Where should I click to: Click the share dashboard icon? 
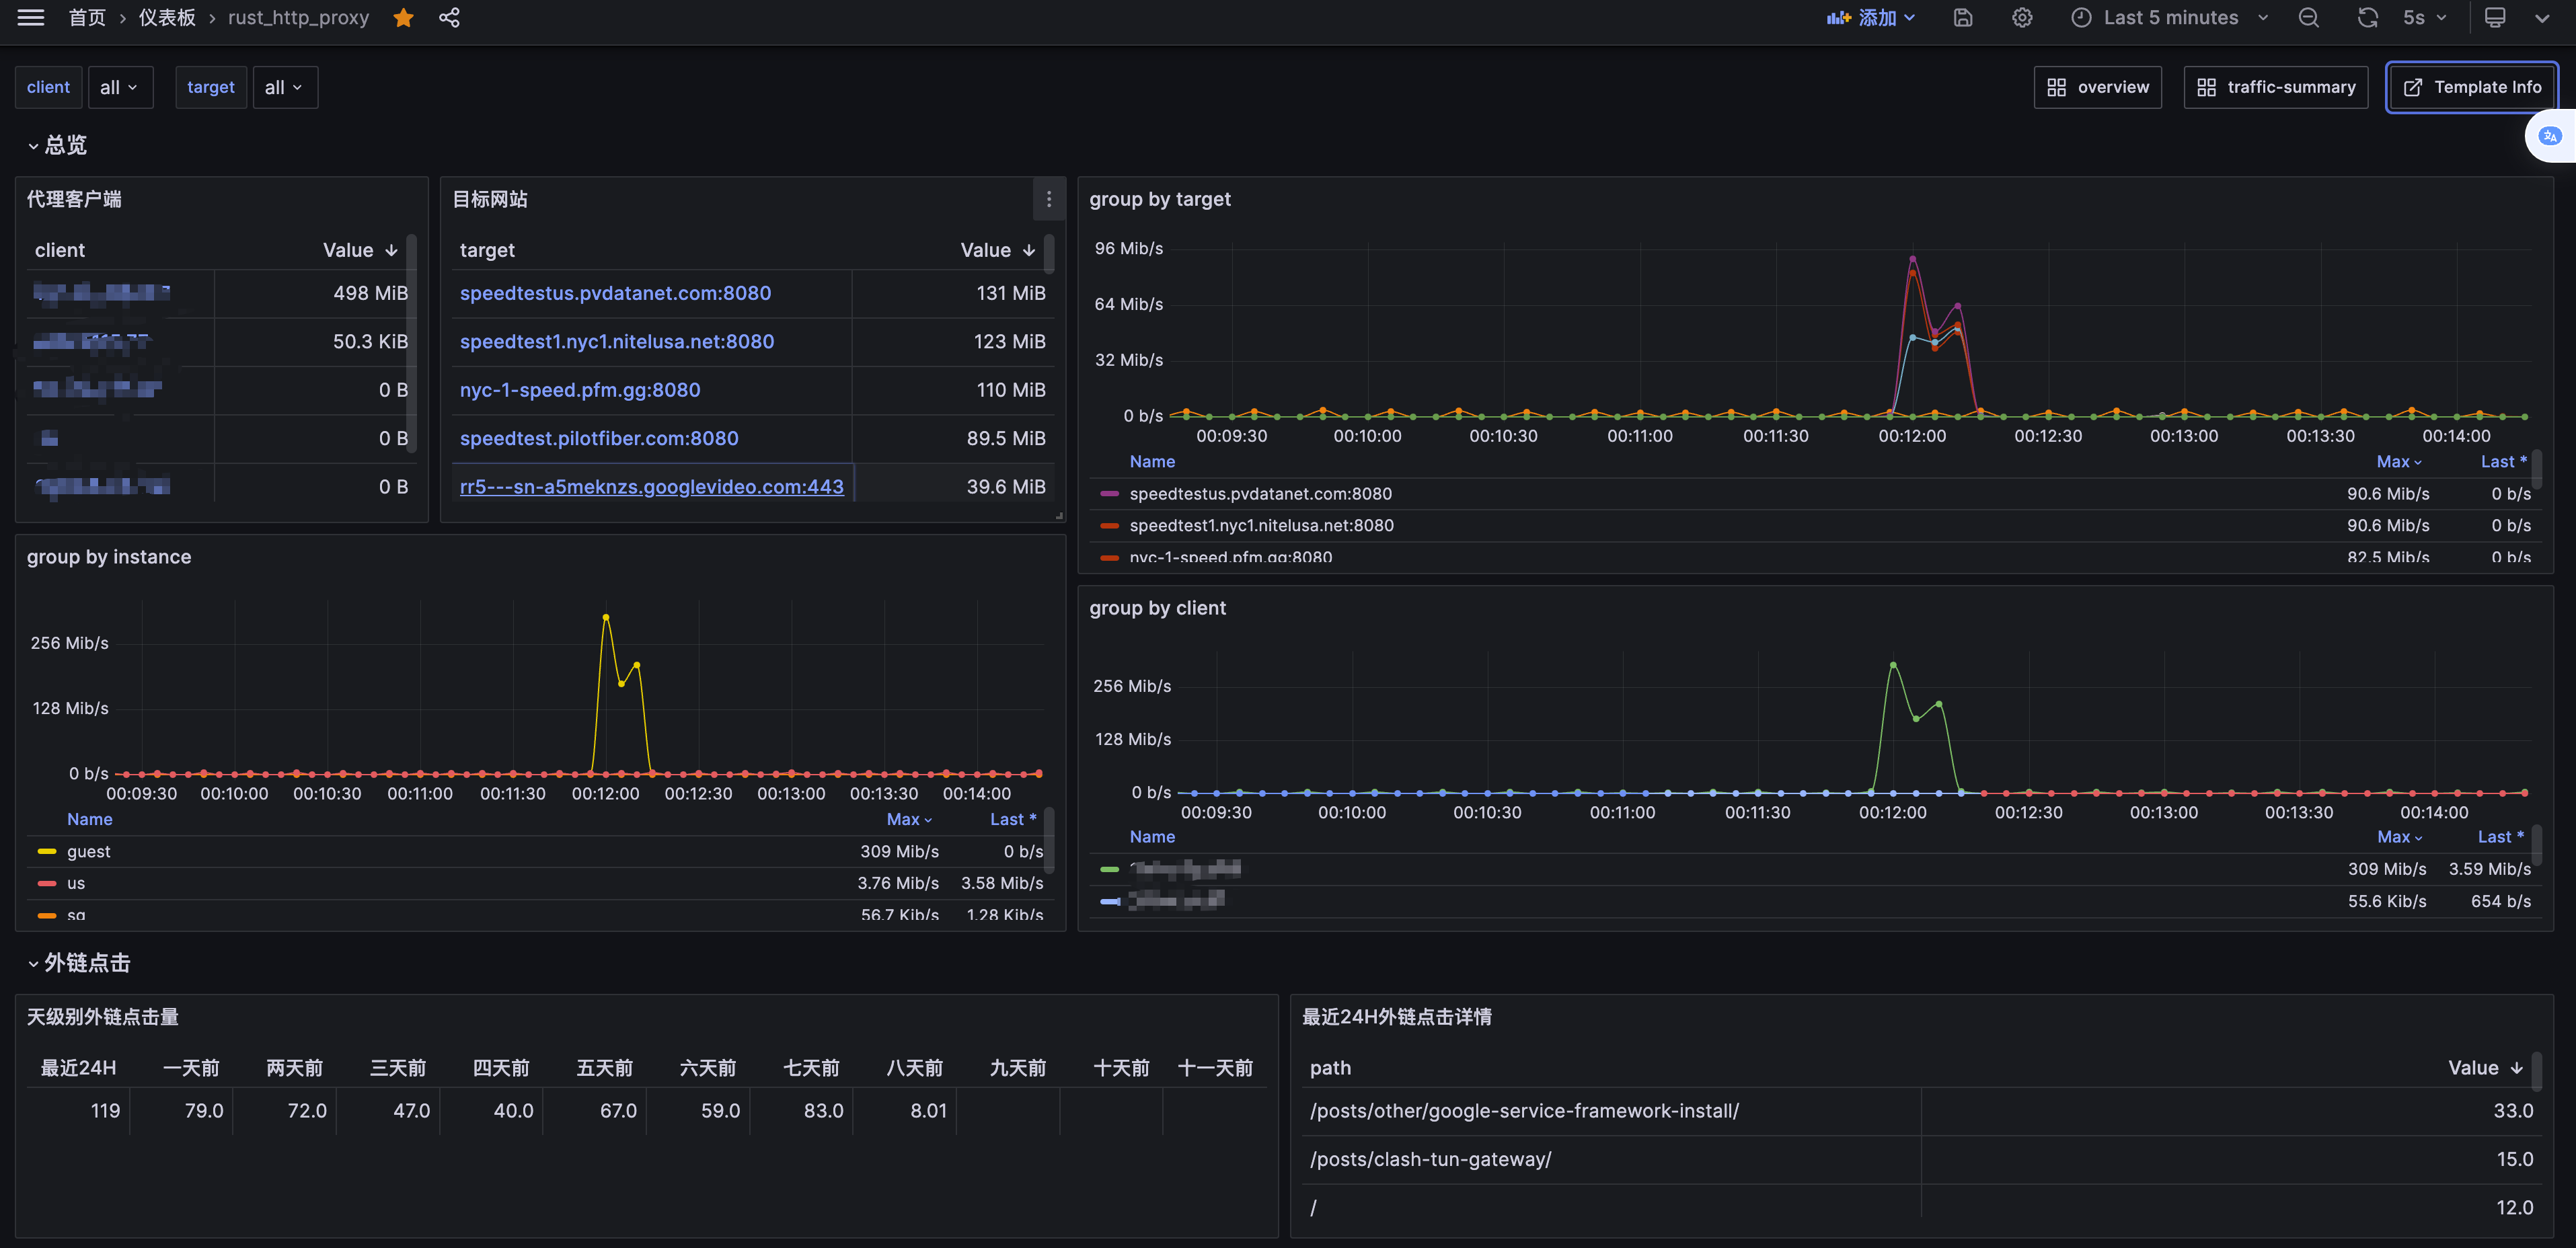(449, 18)
